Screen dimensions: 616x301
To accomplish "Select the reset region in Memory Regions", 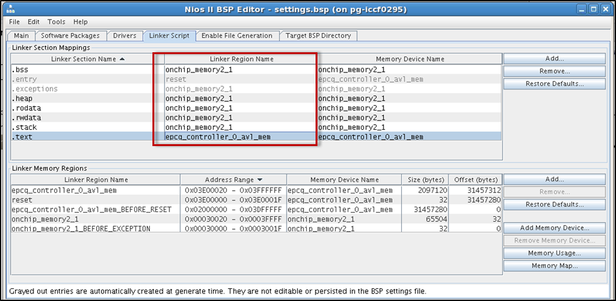I will [256, 200].
